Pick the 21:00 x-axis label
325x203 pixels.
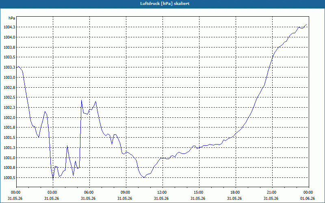(x=272, y=192)
